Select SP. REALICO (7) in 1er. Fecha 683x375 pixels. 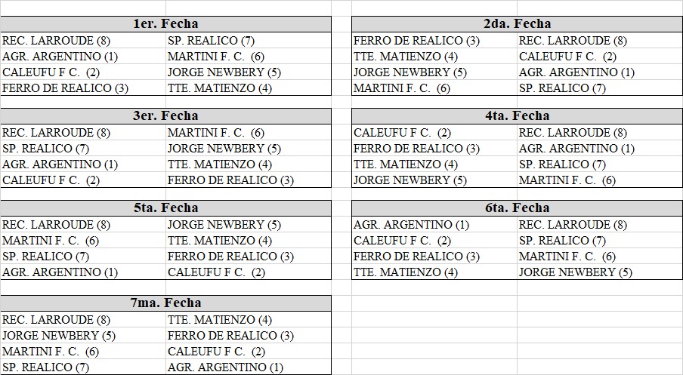click(211, 41)
